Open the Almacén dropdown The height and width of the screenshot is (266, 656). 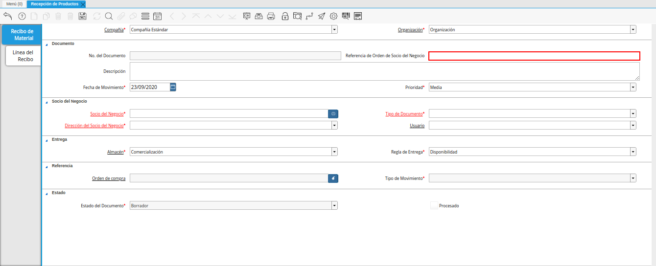(x=334, y=152)
